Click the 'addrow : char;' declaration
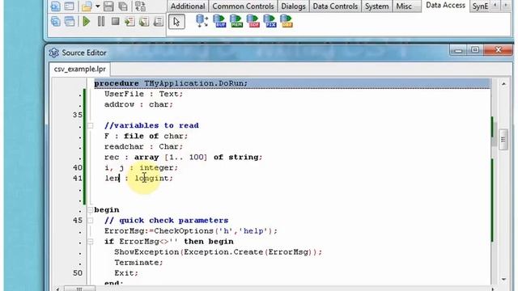Image resolution: width=518 pixels, height=291 pixels. 138,104
